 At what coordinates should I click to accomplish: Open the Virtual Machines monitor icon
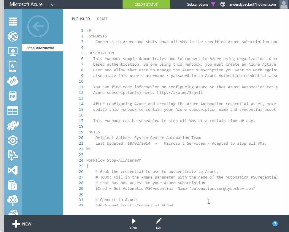coord(13,51)
